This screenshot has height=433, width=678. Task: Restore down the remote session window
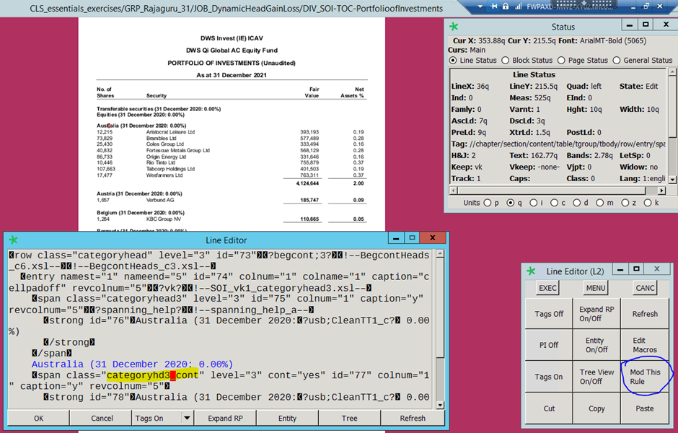click(646, 6)
